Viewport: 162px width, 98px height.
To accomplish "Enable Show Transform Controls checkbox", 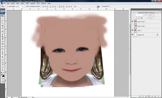I will (26, 7).
